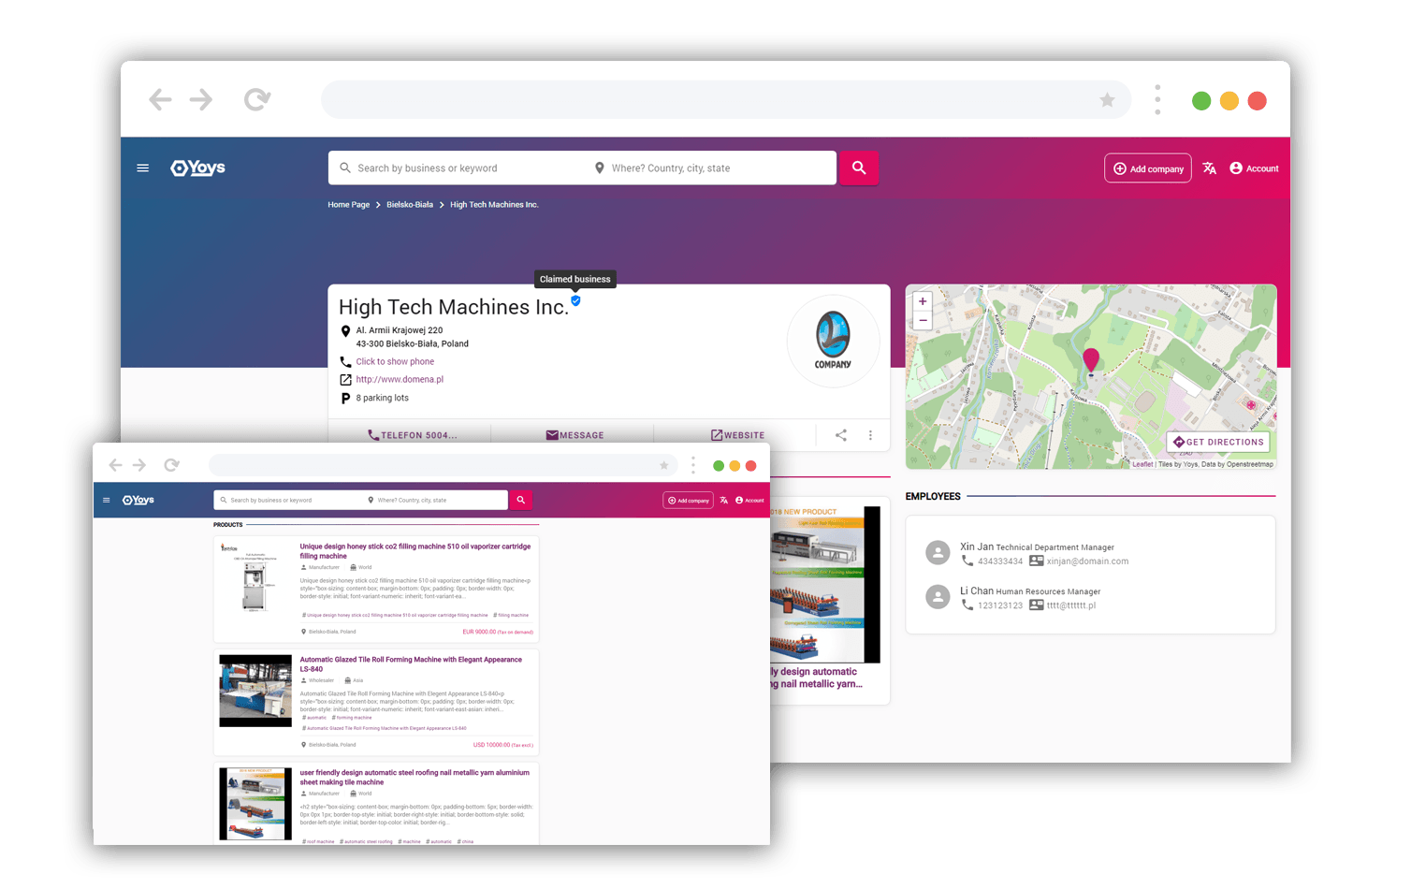Zoom in on the map

click(x=923, y=301)
